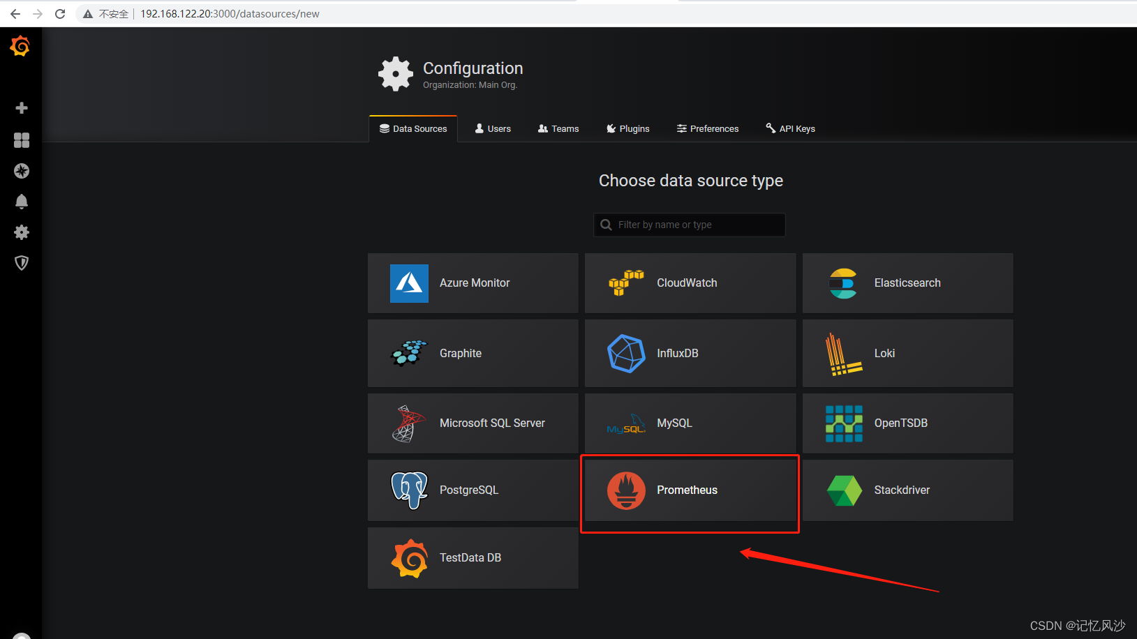Select OpenTSDB data source label
1137x639 pixels.
901,423
